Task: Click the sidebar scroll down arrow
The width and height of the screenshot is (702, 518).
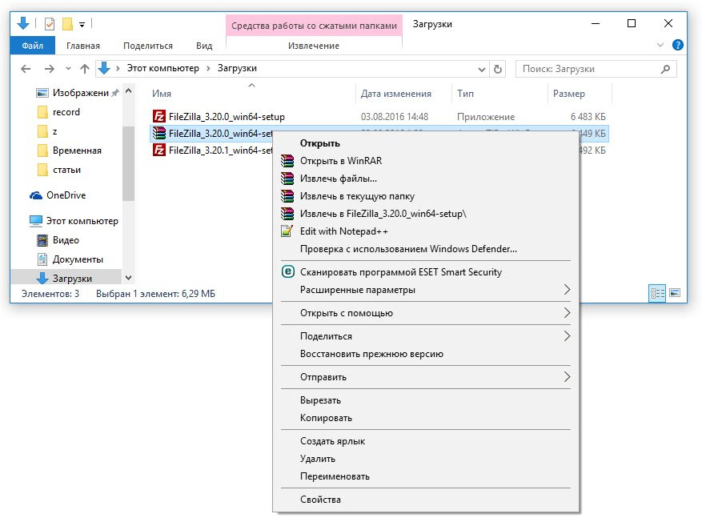Action: click(129, 278)
